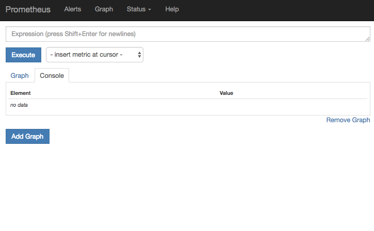Expand the Status dropdown menu
The height and width of the screenshot is (231, 374).
[139, 9]
